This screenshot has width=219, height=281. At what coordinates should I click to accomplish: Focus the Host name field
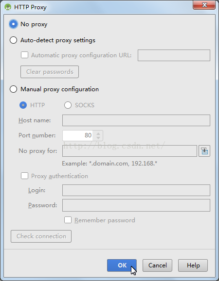(x=136, y=120)
